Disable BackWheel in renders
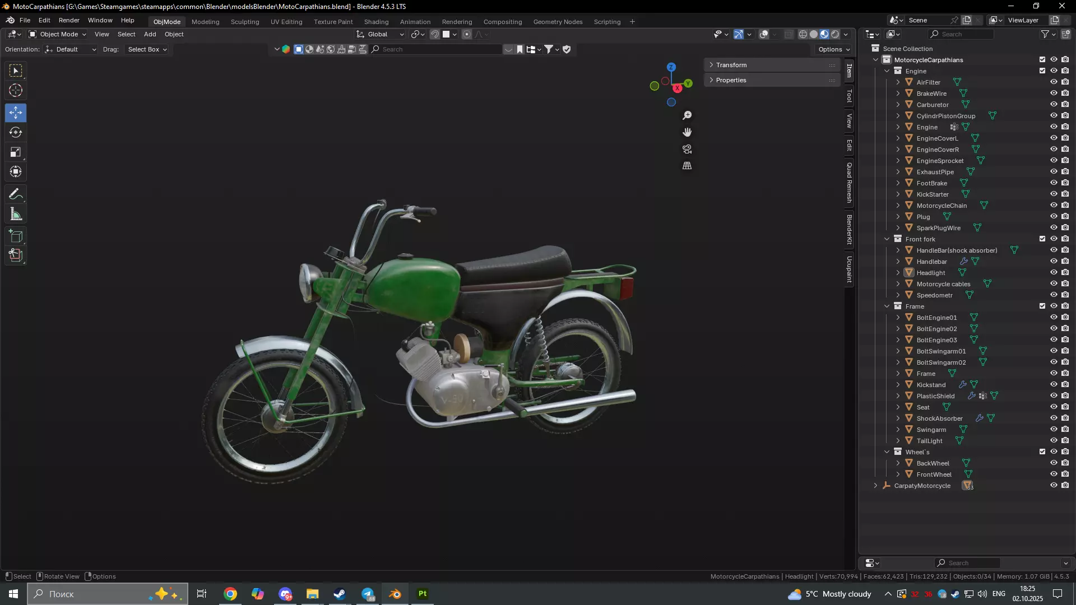The image size is (1076, 605). [1065, 463]
